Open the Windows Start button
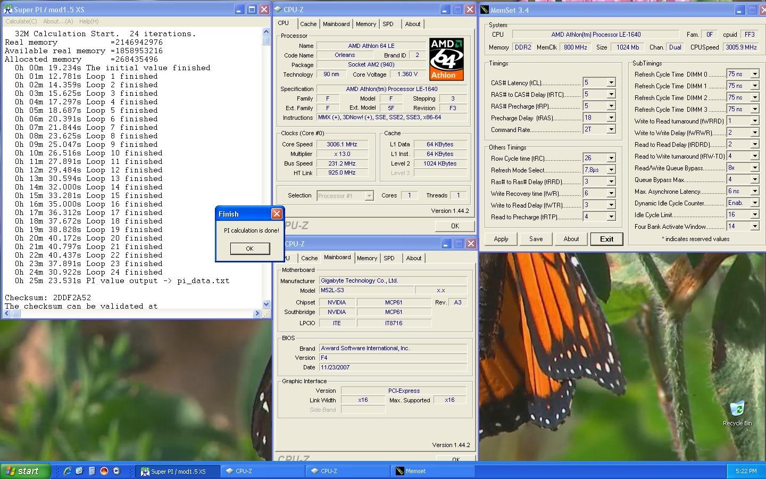Screen dimensions: 766x479 click(26, 471)
